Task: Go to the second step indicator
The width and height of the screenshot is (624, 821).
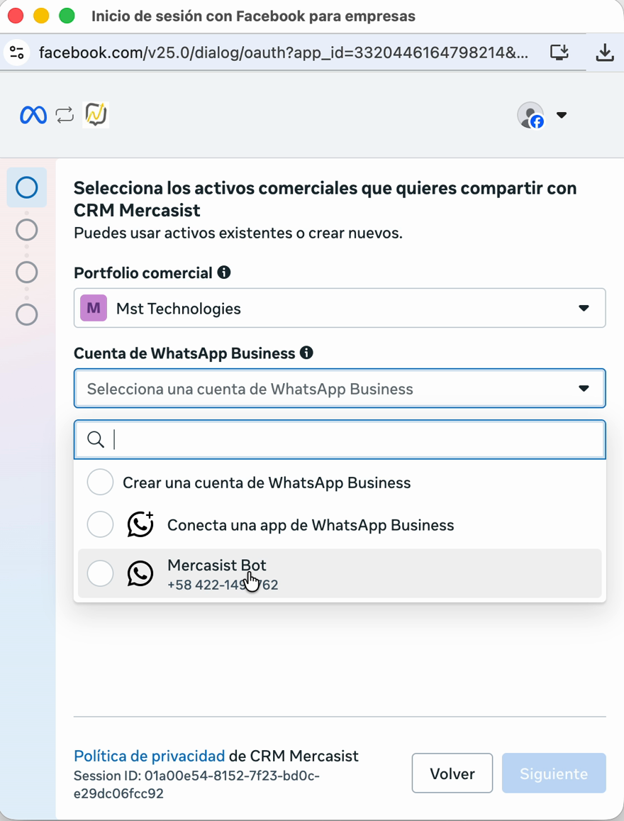Action: (x=27, y=230)
